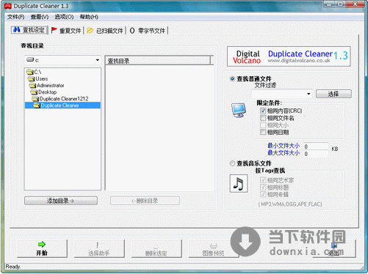Toggle the 相同日期 checkbox
This screenshot has width=368, height=274.
[x=263, y=132]
